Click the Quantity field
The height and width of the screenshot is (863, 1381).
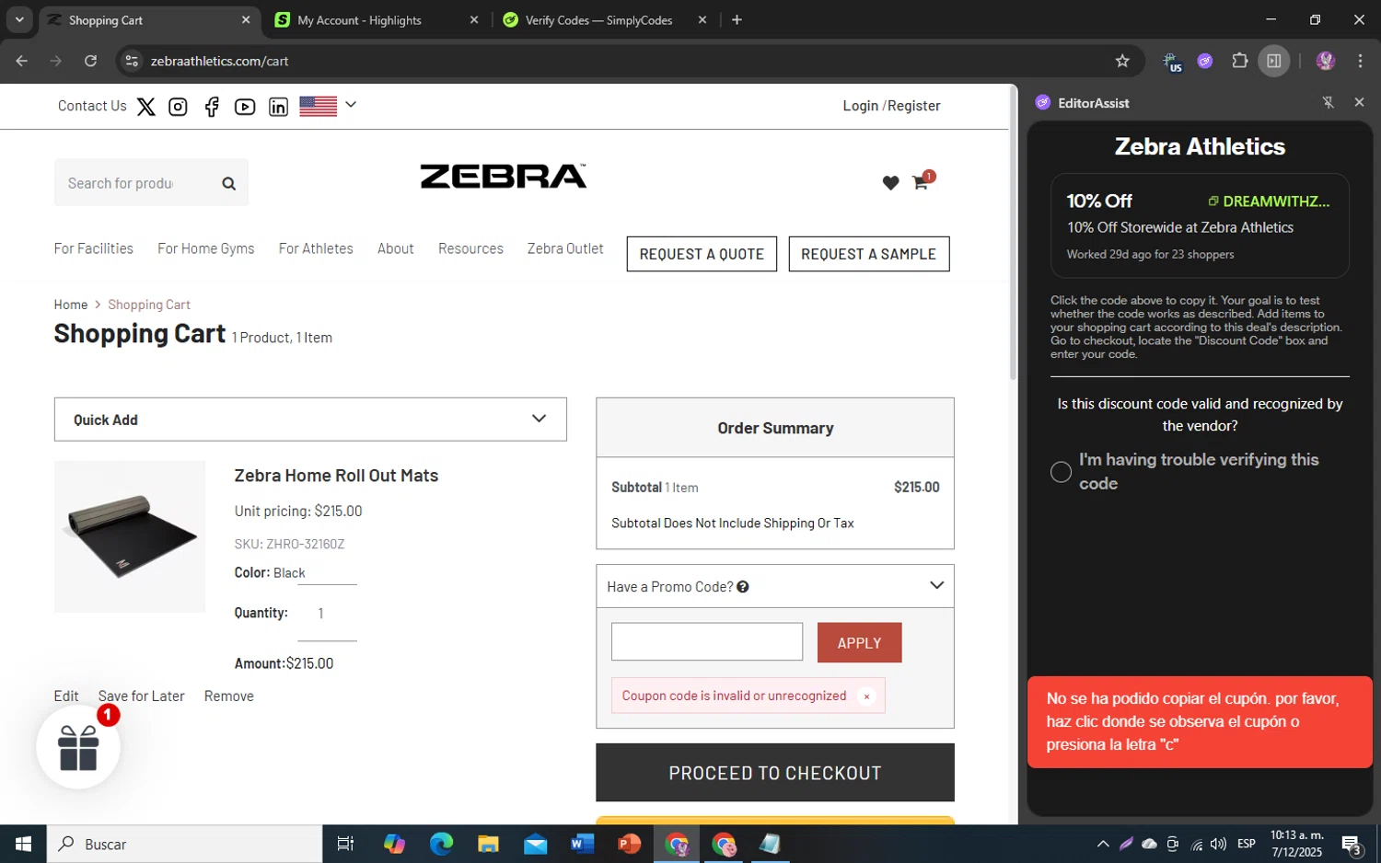tap(327, 614)
